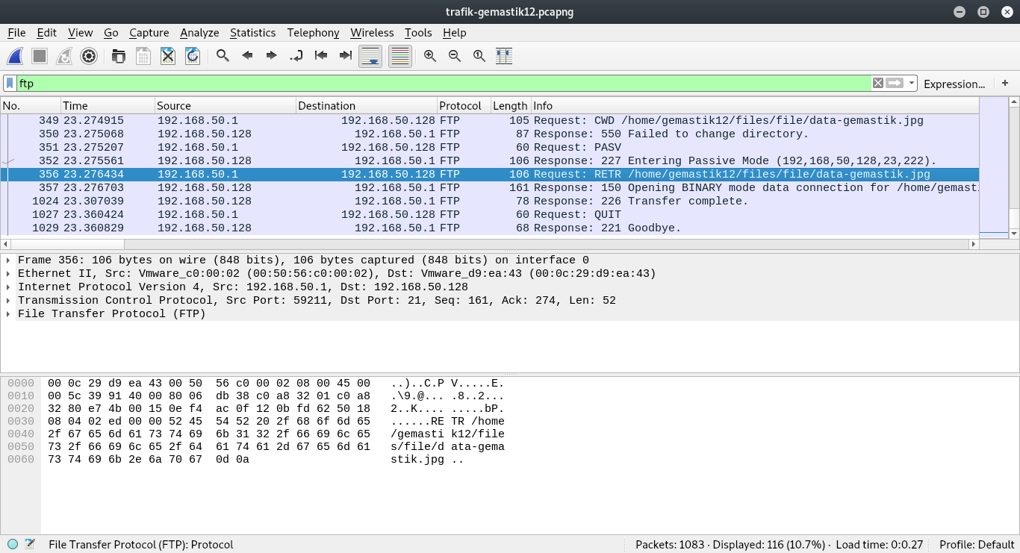Viewport: 1020px width, 553px height.
Task: Open the Help menu
Action: (454, 33)
